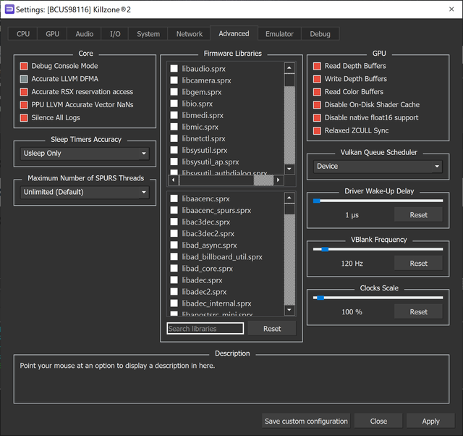Click down arrow of lower firmware list scrollbar
Screen dimensions: 463x436
(x=289, y=310)
